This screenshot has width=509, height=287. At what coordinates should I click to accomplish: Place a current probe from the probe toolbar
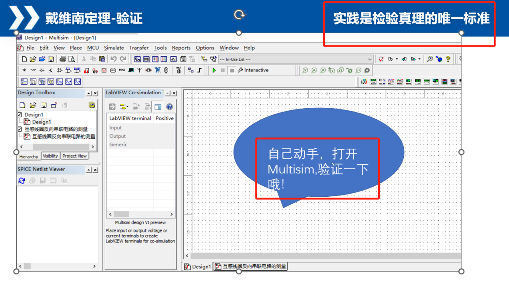coord(314,70)
